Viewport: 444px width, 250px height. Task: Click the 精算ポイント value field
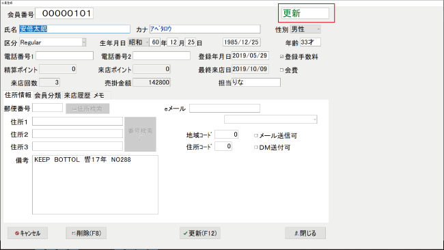tap(58, 69)
